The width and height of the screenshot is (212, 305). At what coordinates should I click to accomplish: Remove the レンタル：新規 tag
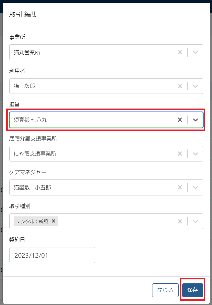54,221
